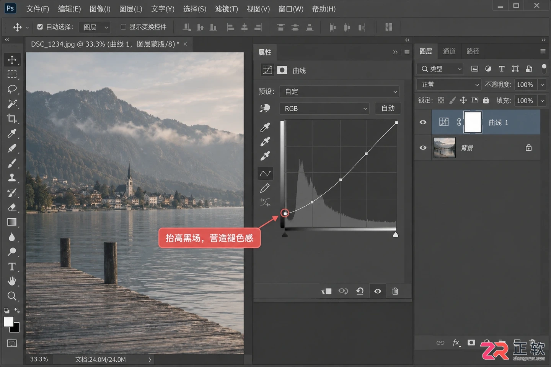The width and height of the screenshot is (551, 367).
Task: Select the Eraser tool
Action: click(x=12, y=207)
